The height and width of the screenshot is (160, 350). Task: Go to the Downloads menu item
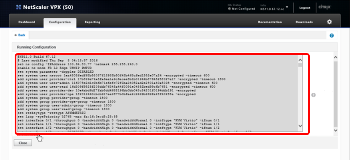point(304,22)
